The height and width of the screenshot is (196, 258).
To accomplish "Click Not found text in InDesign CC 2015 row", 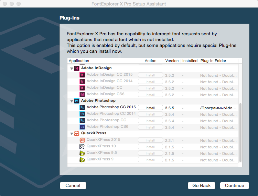I will [x=218, y=75].
